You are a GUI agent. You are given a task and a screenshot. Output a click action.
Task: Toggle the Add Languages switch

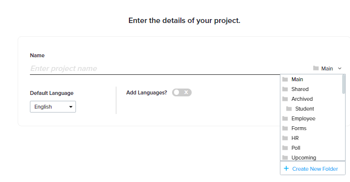pyautogui.click(x=182, y=92)
